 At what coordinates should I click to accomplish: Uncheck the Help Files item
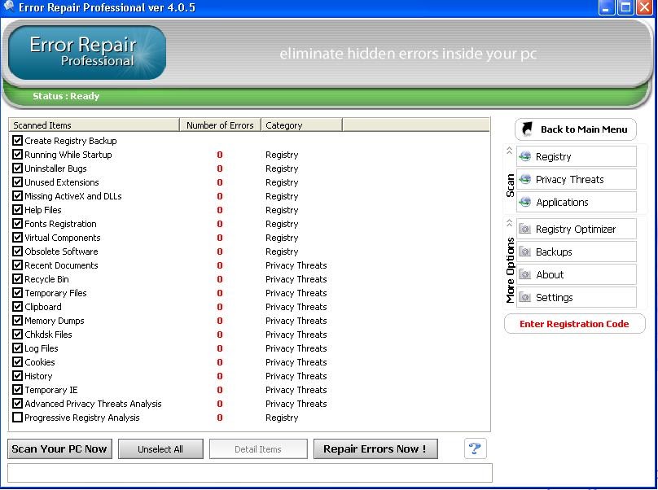pyautogui.click(x=17, y=210)
